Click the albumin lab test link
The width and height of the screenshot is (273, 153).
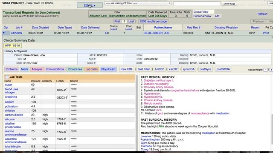point(10,119)
